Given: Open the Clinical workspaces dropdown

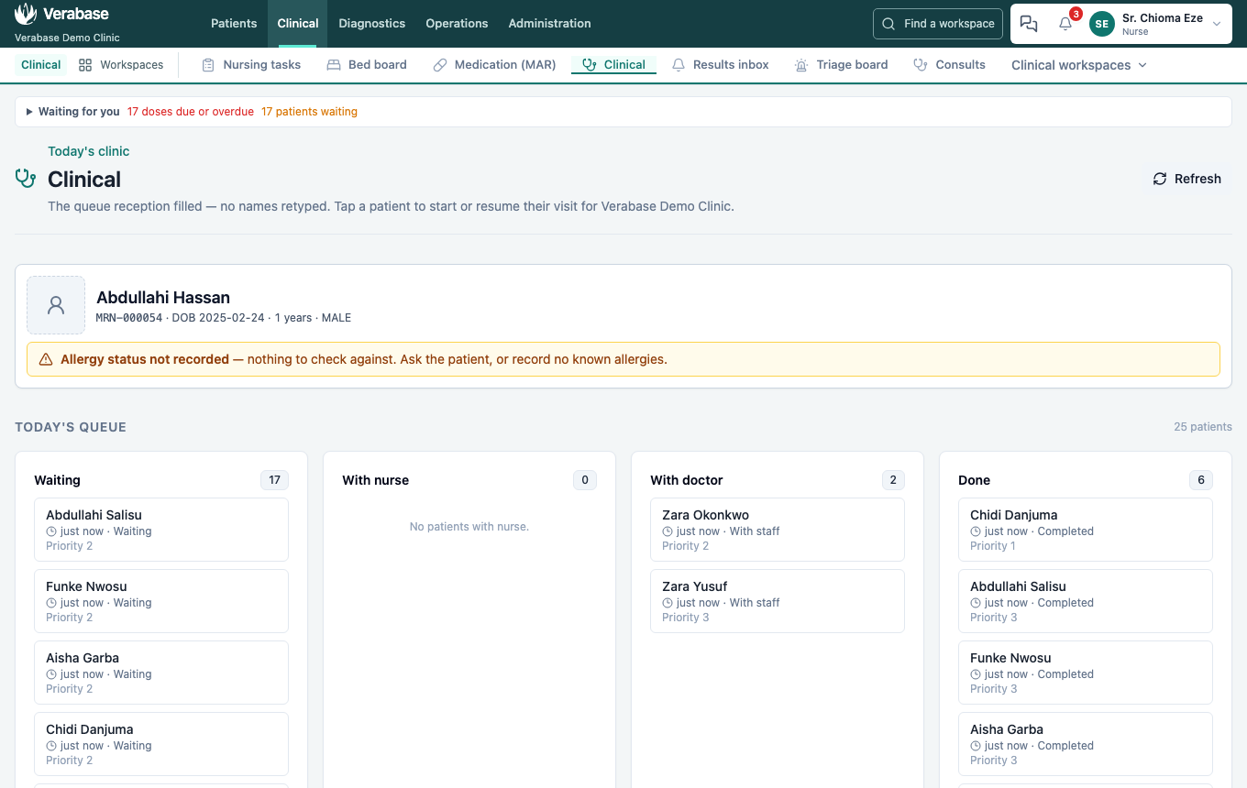Looking at the screenshot, I should click(x=1078, y=65).
